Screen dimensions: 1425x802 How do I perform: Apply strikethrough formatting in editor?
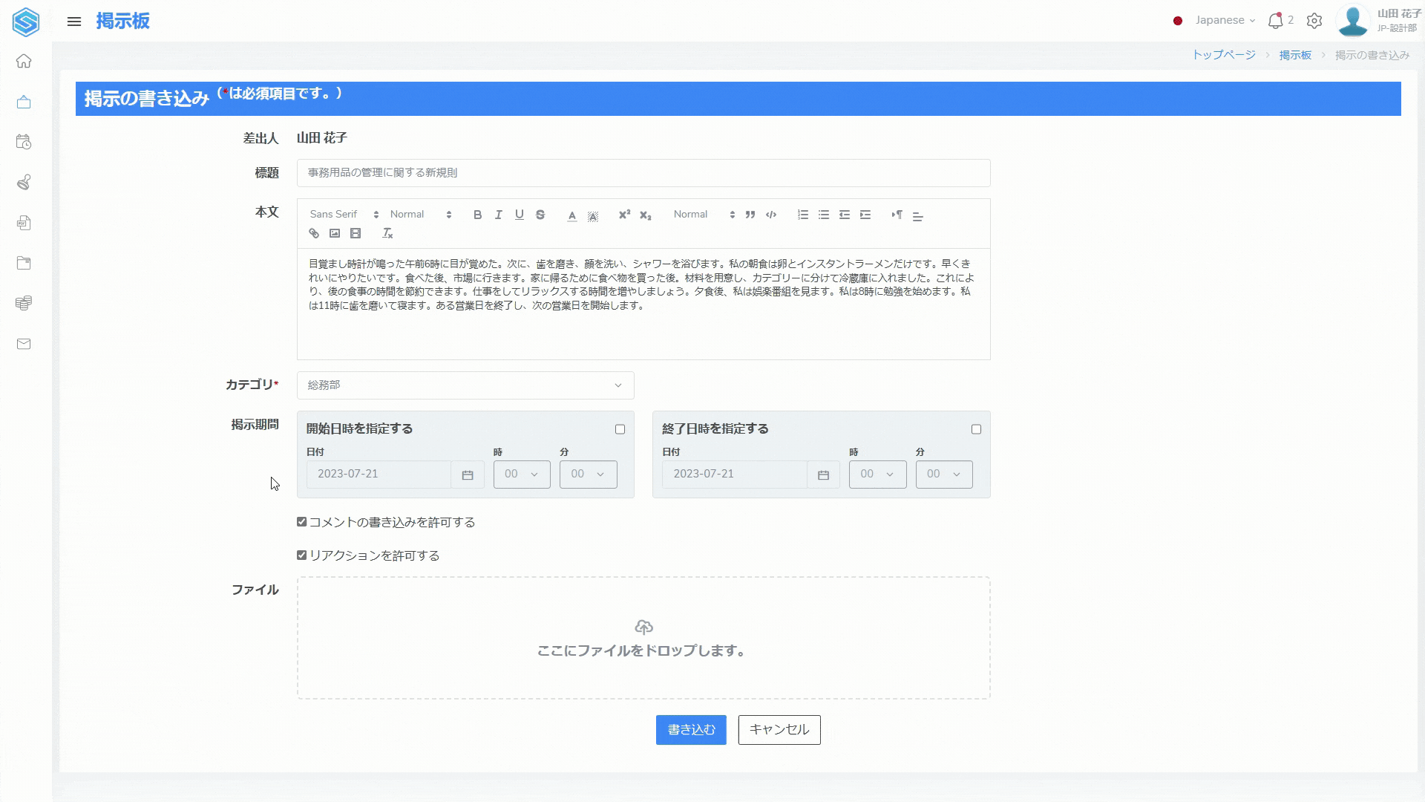click(x=540, y=215)
